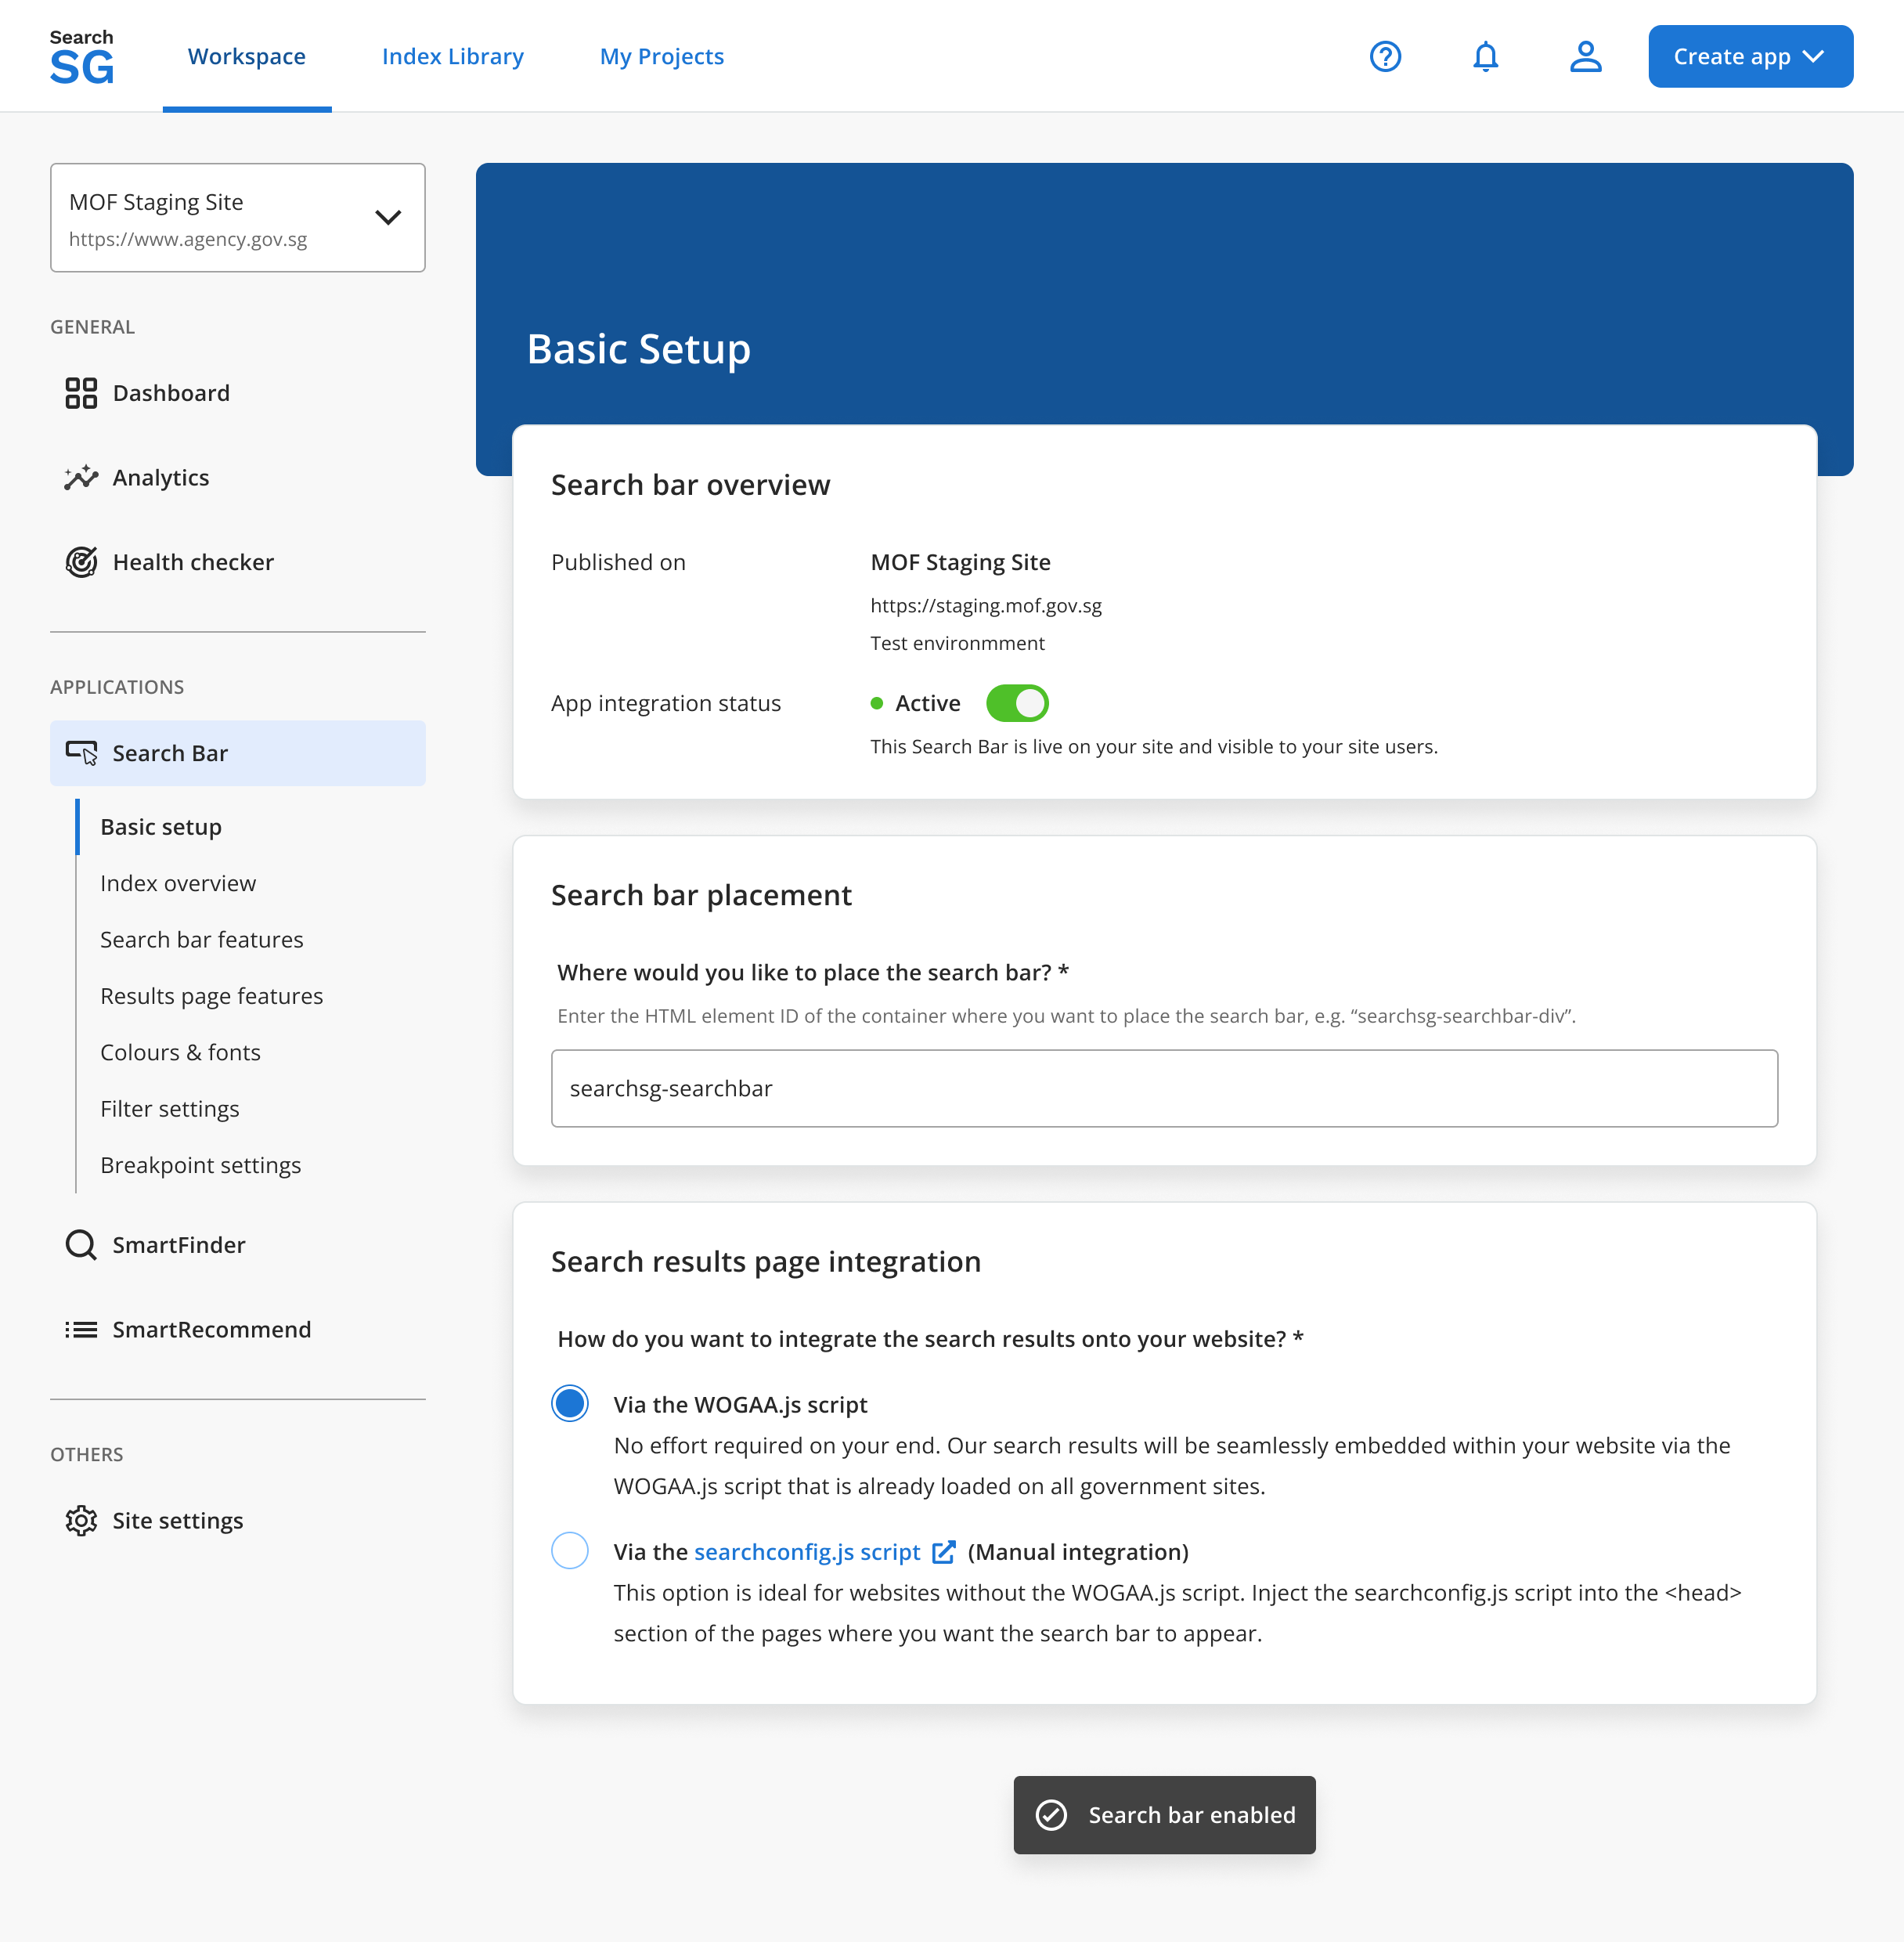Open Site settings
The image size is (1904, 1942).
click(x=177, y=1520)
